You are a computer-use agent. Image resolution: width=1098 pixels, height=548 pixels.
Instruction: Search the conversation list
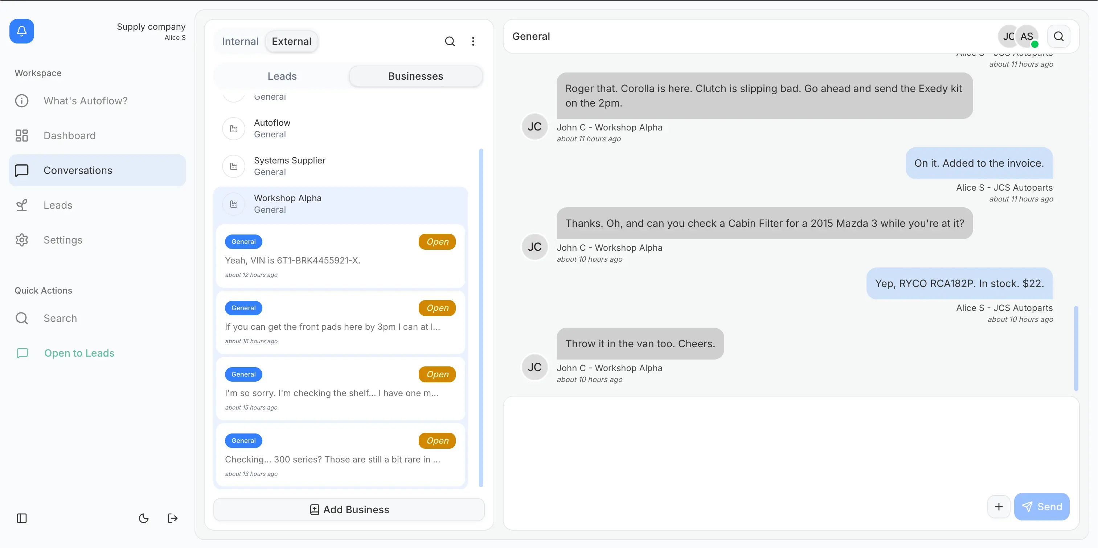click(x=450, y=41)
